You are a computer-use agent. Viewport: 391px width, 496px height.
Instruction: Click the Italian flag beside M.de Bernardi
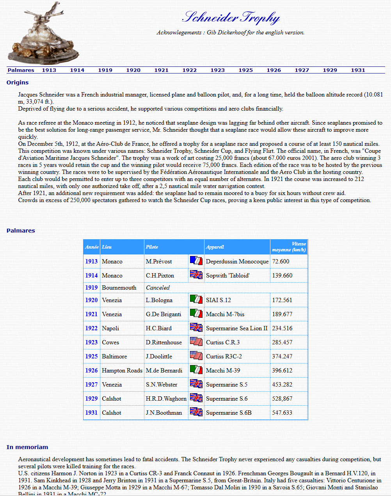[x=196, y=369]
